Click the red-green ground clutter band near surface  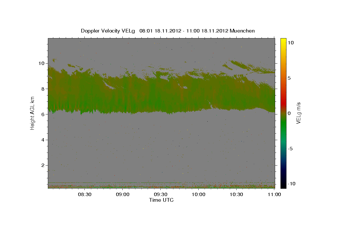point(161,186)
